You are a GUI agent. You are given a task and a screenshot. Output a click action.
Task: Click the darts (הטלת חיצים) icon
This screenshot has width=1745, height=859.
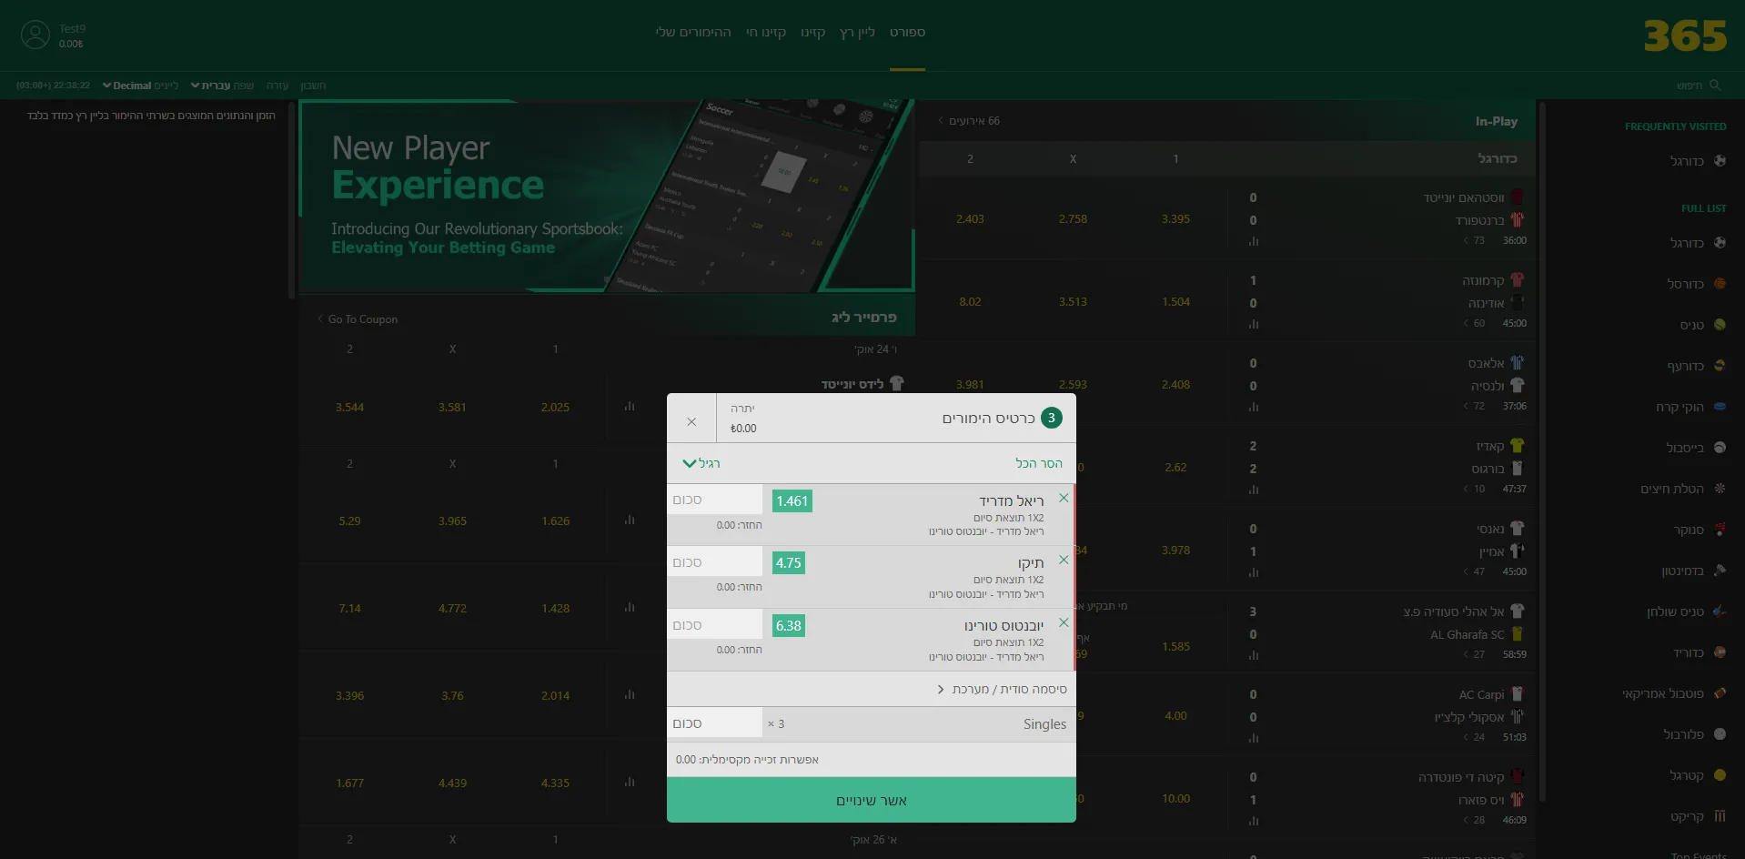point(1720,489)
